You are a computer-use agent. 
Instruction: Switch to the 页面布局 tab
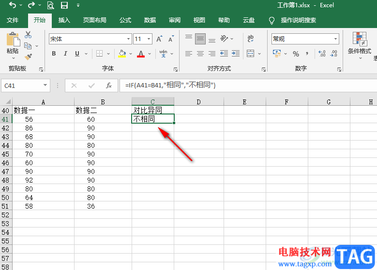click(95, 20)
